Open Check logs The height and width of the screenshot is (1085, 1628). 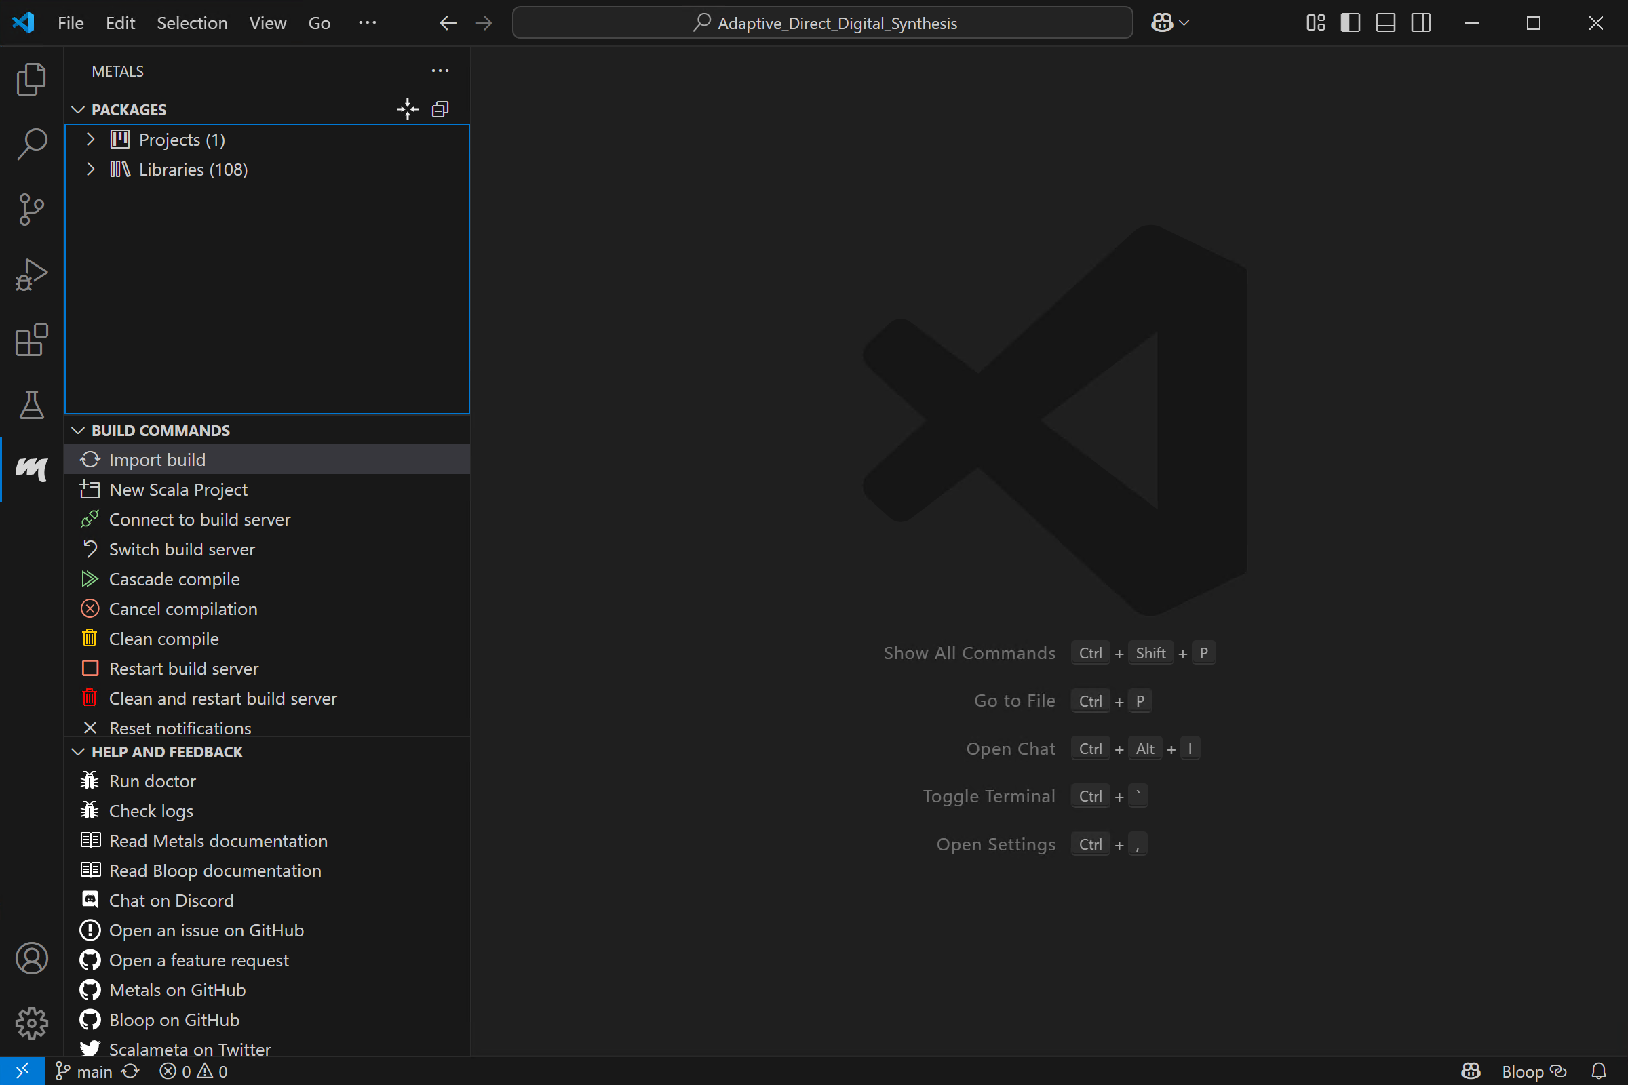click(267, 810)
